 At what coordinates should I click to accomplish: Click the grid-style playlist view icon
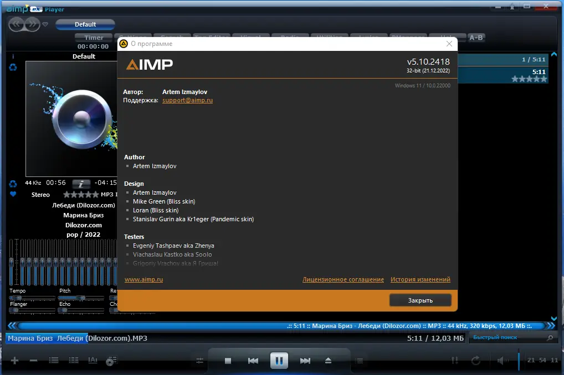[x=73, y=360]
